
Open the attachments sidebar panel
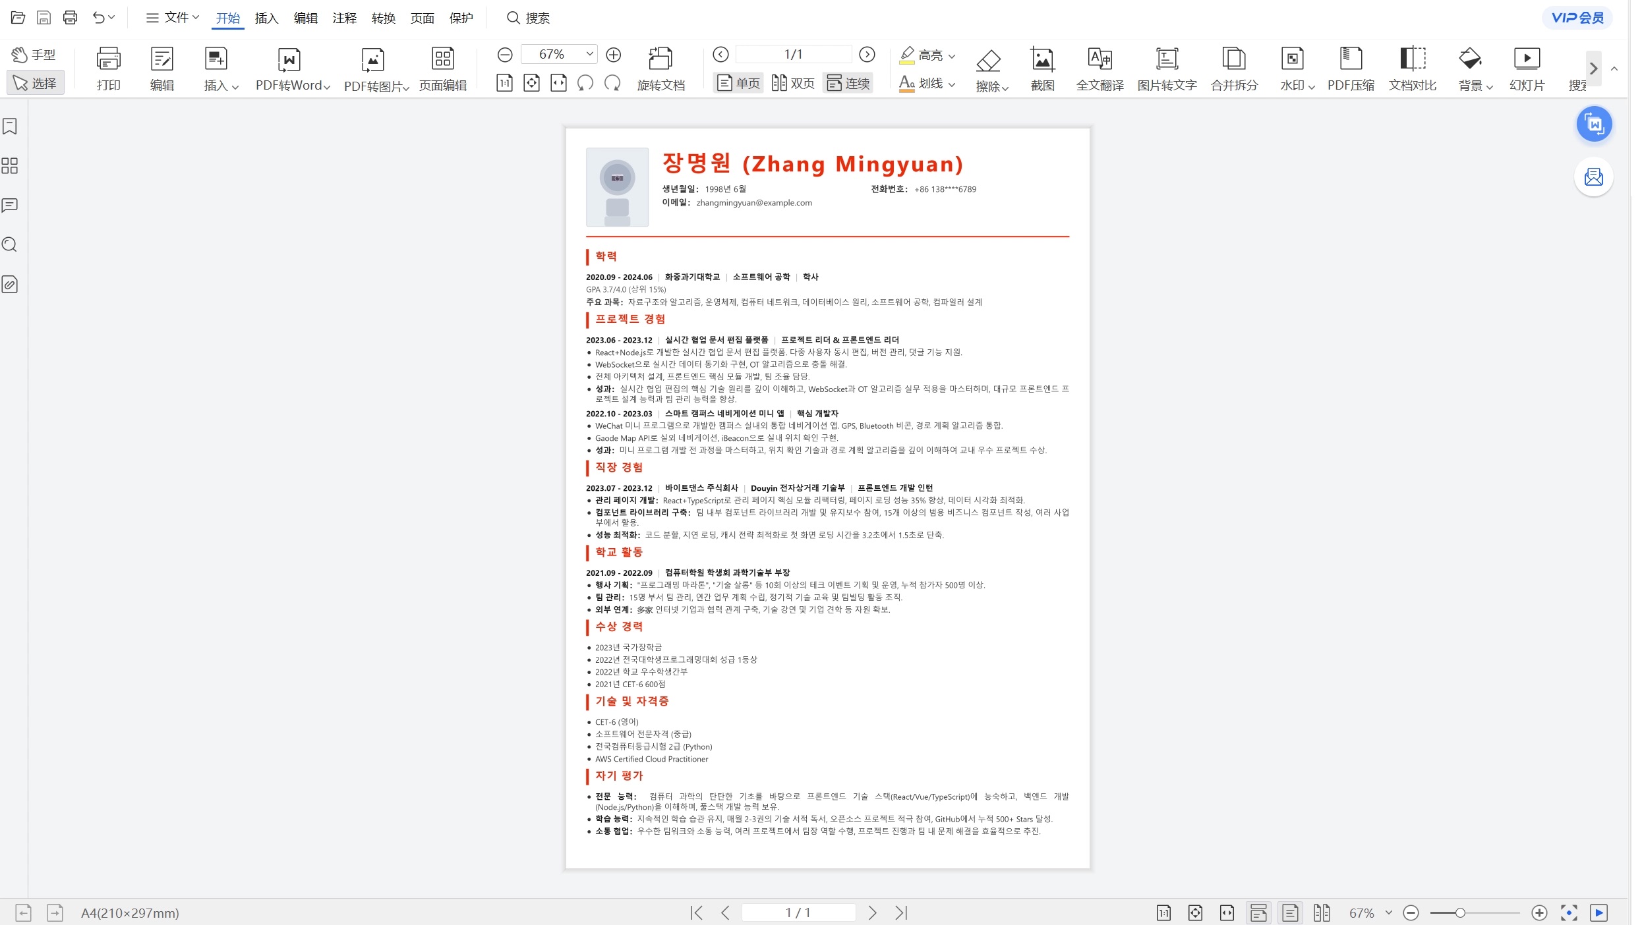click(x=10, y=285)
